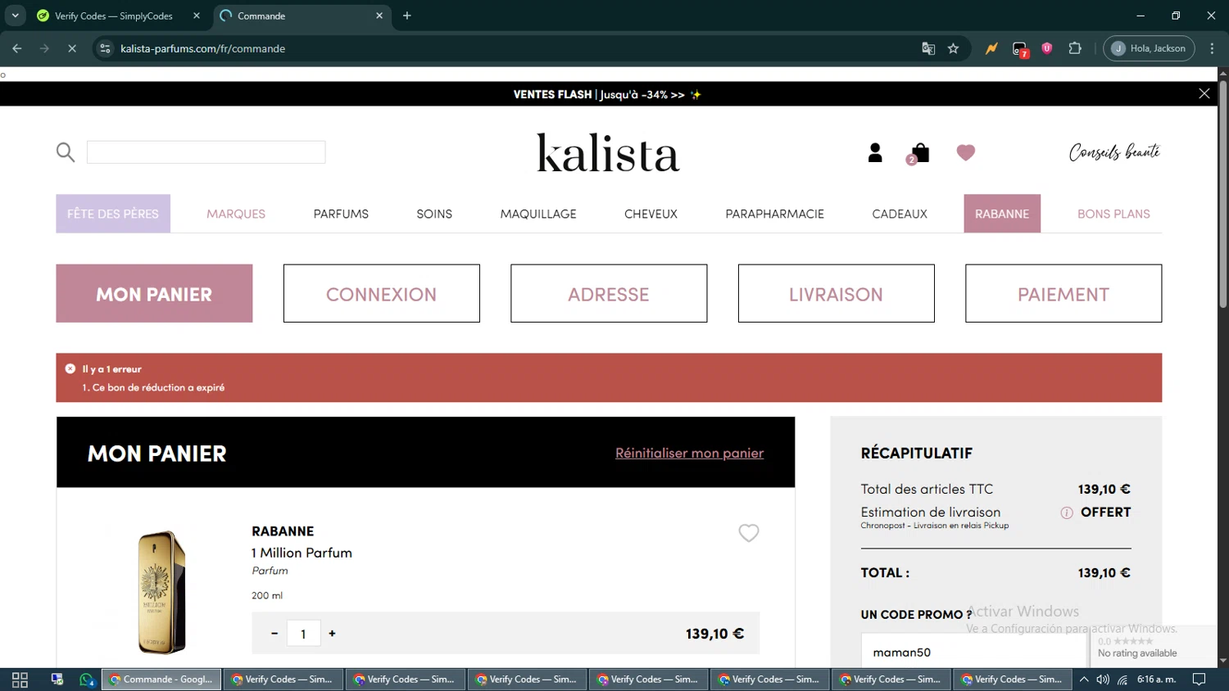The height and width of the screenshot is (691, 1229).
Task: Go back to the previous page
Action: [x=17, y=48]
